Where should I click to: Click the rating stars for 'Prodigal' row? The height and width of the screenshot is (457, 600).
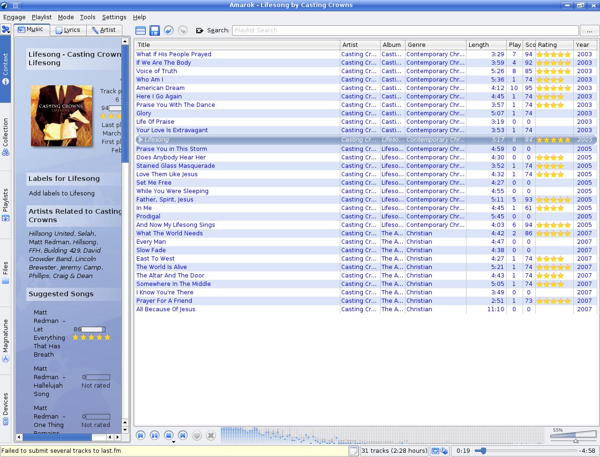(x=554, y=217)
